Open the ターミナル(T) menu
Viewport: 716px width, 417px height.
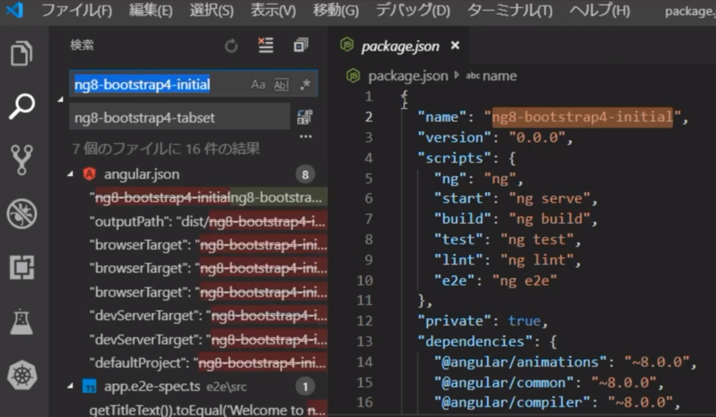(x=510, y=10)
